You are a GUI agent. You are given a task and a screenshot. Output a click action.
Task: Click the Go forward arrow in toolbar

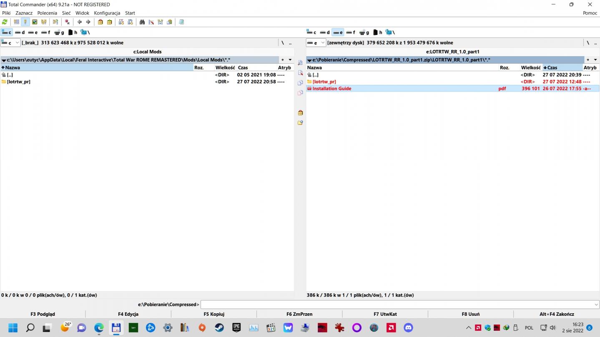click(88, 22)
